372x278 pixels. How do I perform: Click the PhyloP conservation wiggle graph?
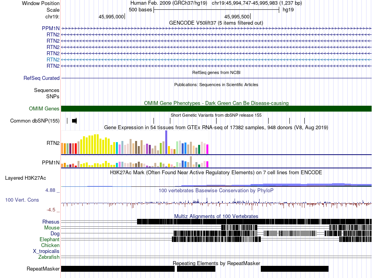click(216, 203)
